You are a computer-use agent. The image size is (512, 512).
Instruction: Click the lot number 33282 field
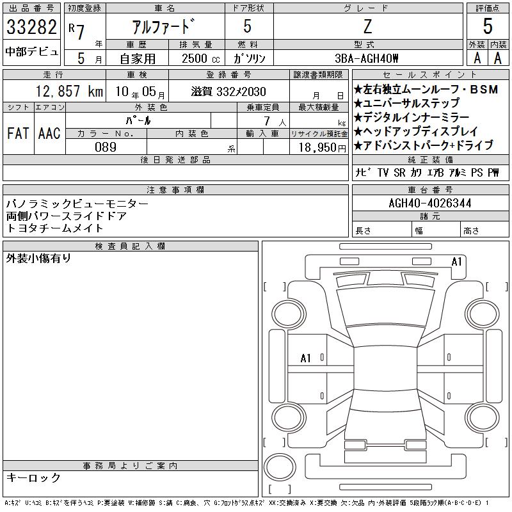(x=31, y=27)
